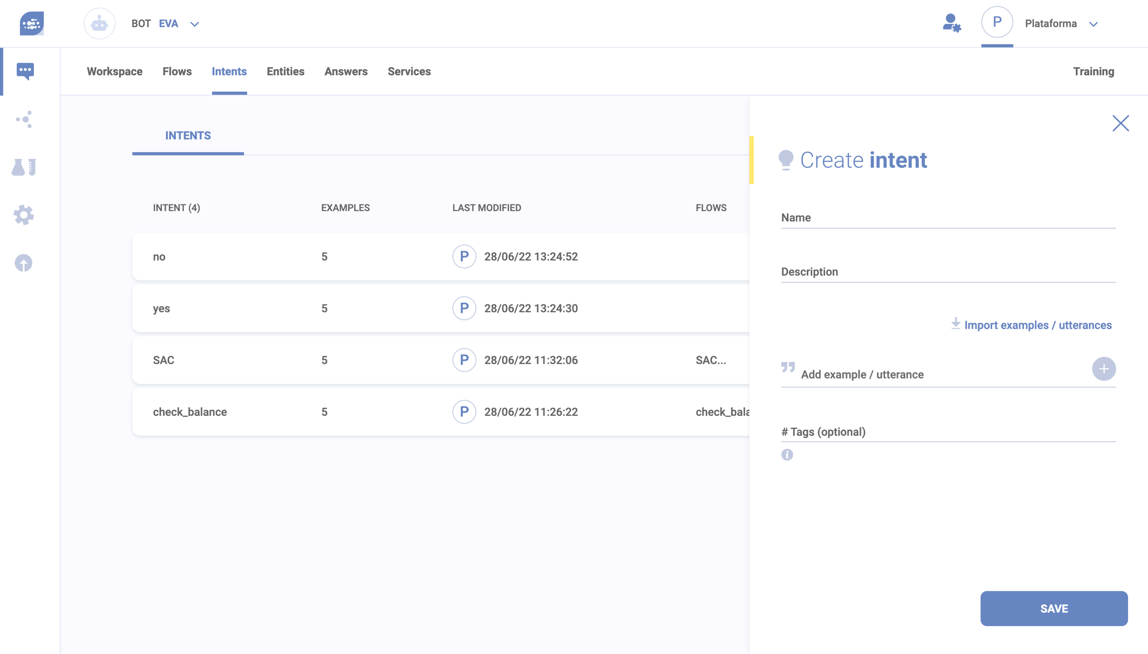Switch to the Flows tab
1148x654 pixels.
177,71
